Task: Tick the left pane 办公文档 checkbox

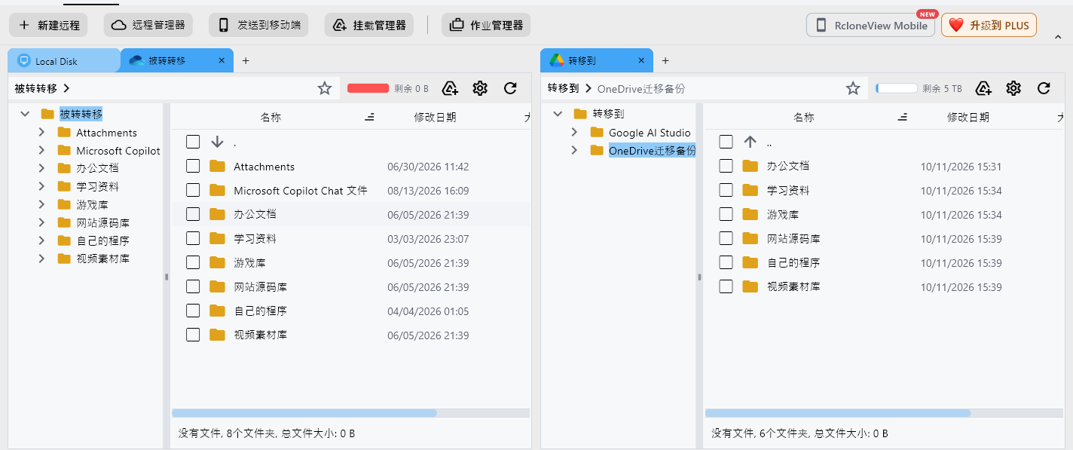Action: [x=193, y=214]
